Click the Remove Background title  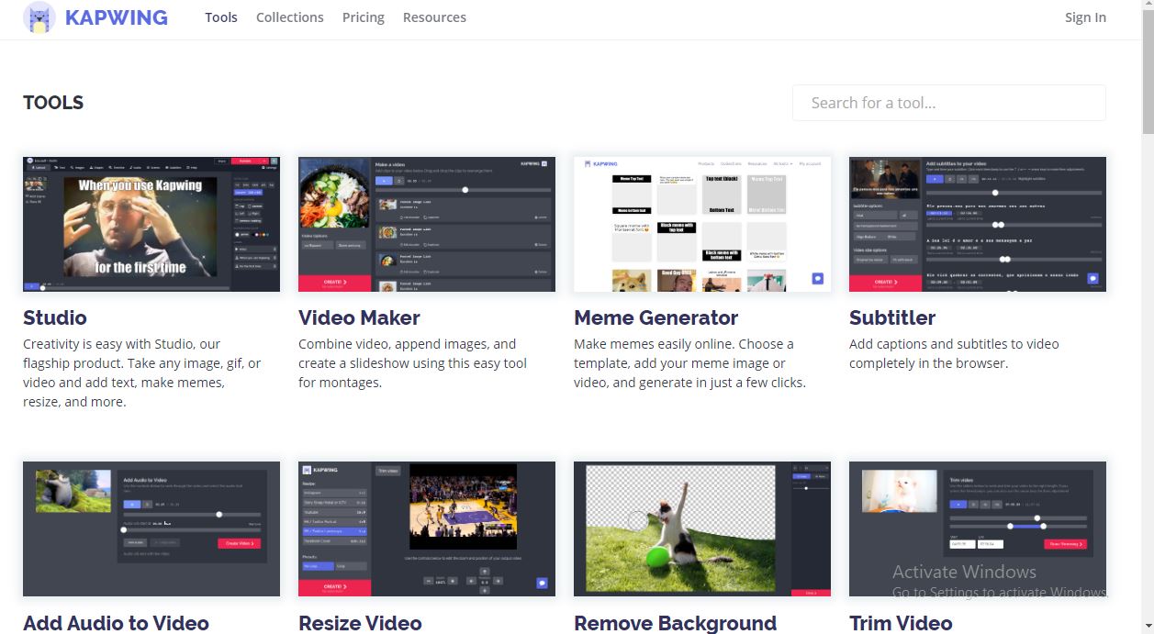[x=675, y=623]
